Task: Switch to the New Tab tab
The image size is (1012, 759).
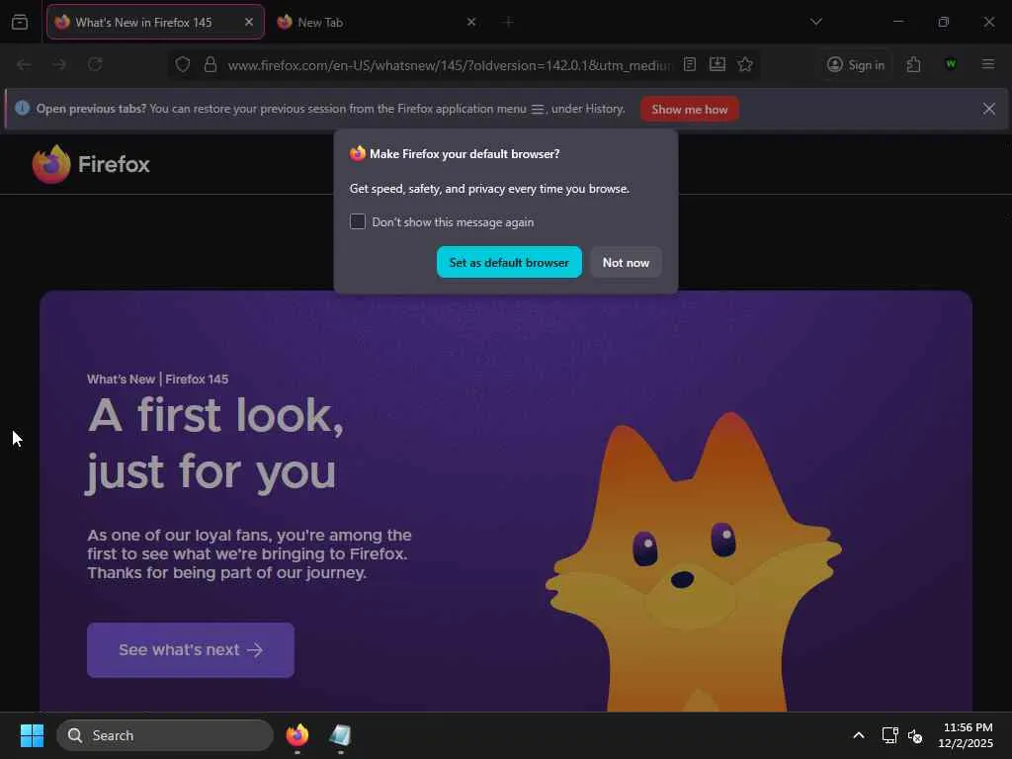Action: pyautogui.click(x=378, y=22)
